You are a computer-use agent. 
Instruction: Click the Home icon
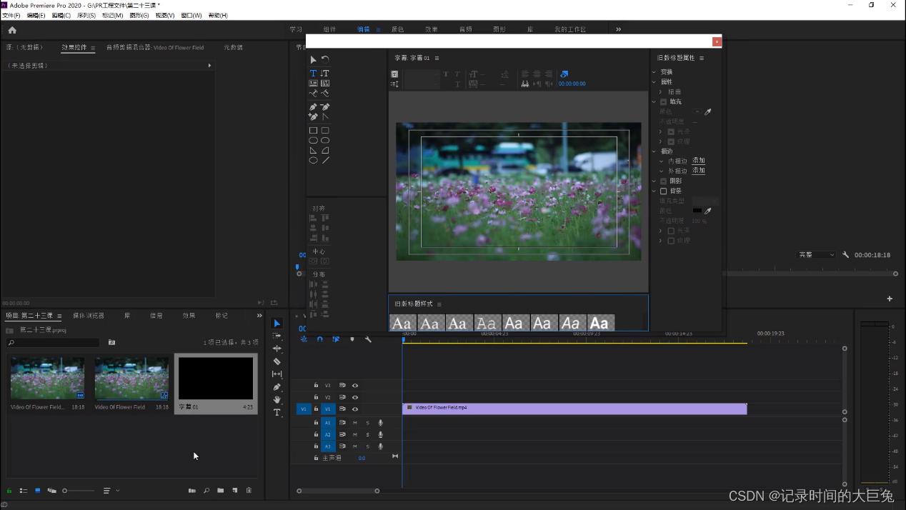[12, 30]
